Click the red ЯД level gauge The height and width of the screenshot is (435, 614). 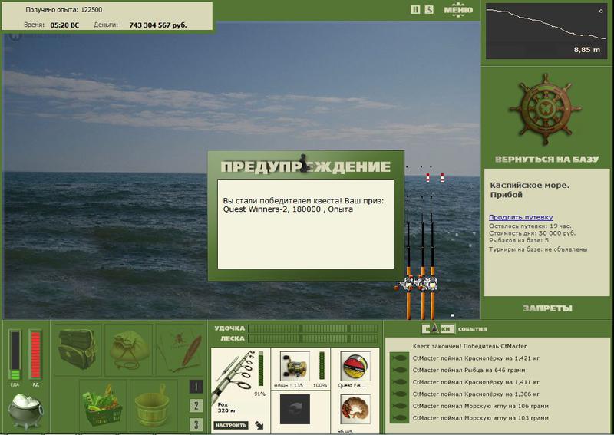[35, 354]
